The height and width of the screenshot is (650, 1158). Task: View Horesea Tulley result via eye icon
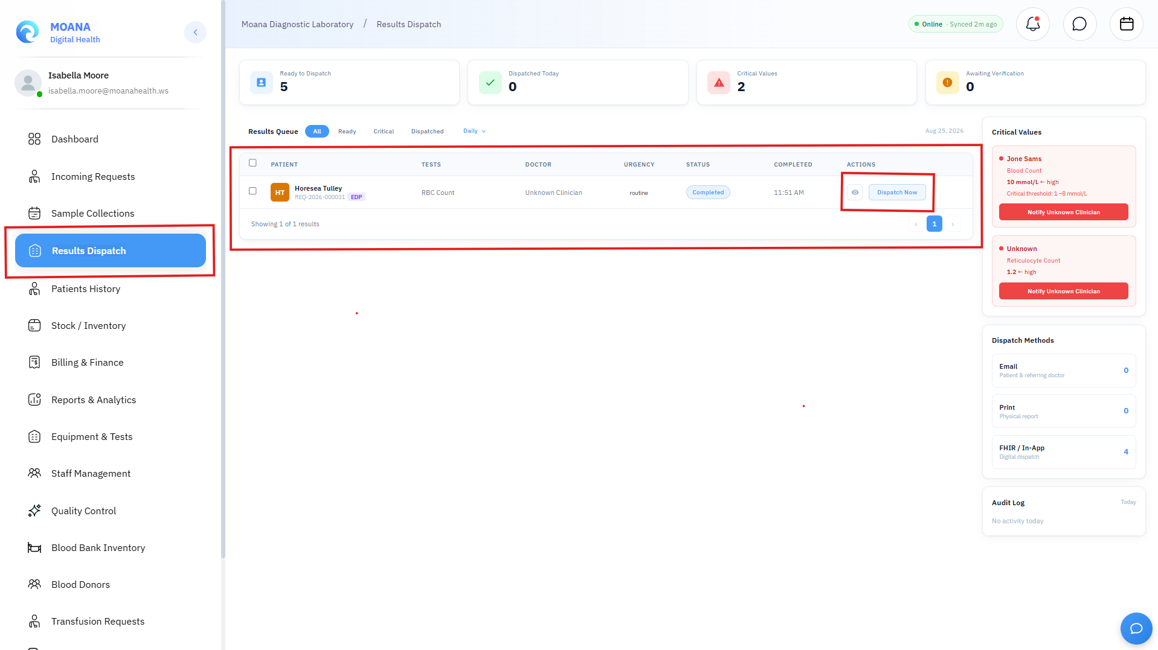[x=855, y=193]
